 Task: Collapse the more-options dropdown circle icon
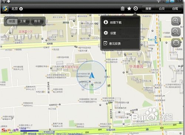tap(136, 8)
